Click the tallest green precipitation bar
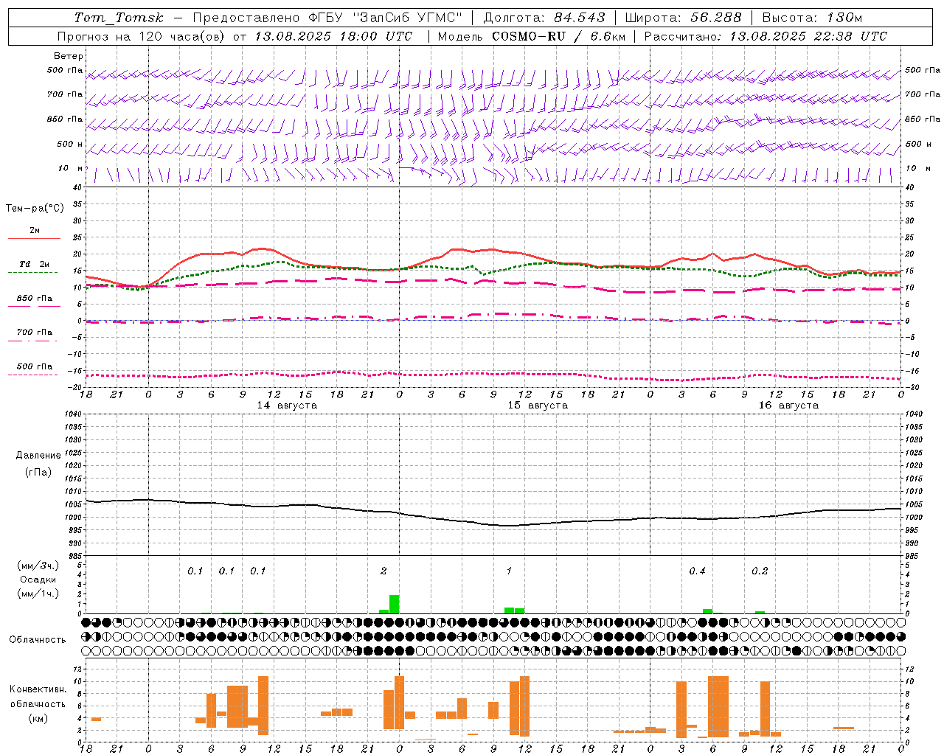The image size is (944, 755). pyautogui.click(x=395, y=604)
